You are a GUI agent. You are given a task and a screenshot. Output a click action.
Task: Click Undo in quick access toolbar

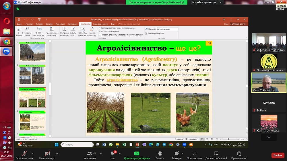click(26, 19)
